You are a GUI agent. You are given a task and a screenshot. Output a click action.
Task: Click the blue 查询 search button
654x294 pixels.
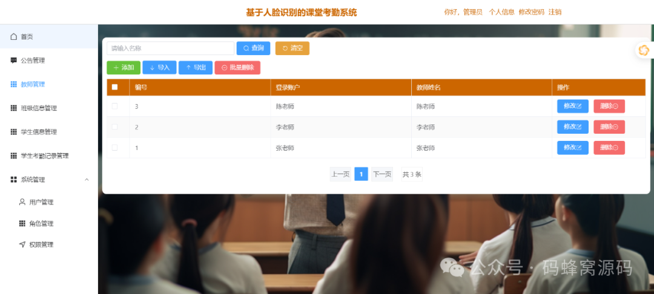tap(253, 48)
